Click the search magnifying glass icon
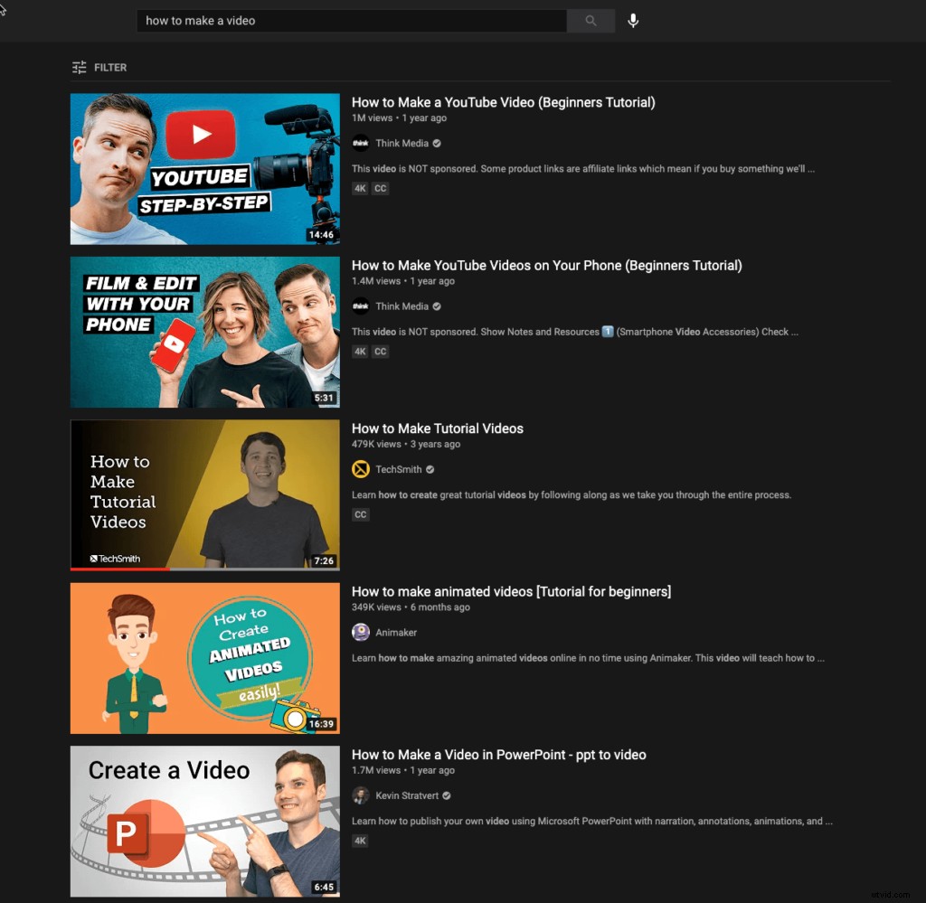 (591, 20)
